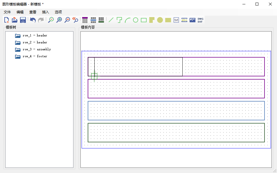Select the Line drawing tool
The width and height of the screenshot is (277, 173).
(x=111, y=20)
